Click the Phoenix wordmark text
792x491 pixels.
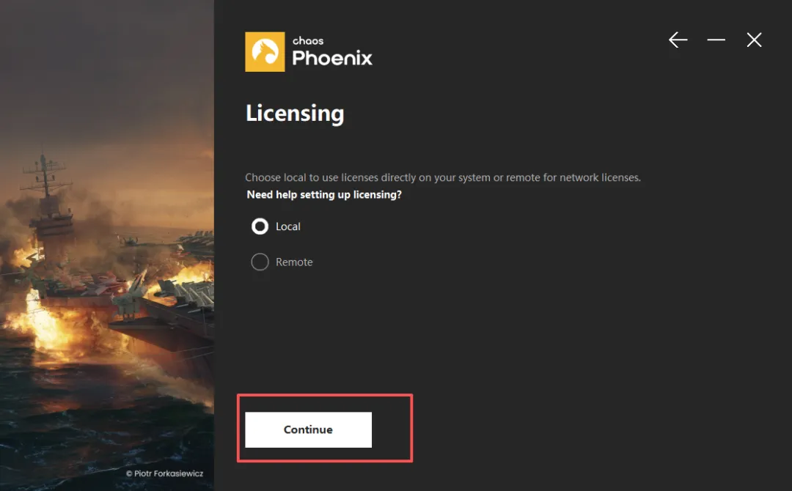pyautogui.click(x=332, y=58)
